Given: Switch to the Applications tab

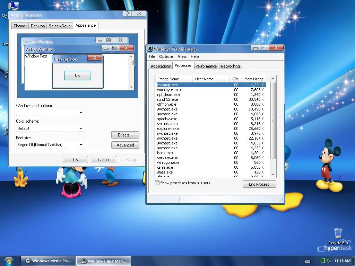Looking at the screenshot, I should click(x=161, y=66).
